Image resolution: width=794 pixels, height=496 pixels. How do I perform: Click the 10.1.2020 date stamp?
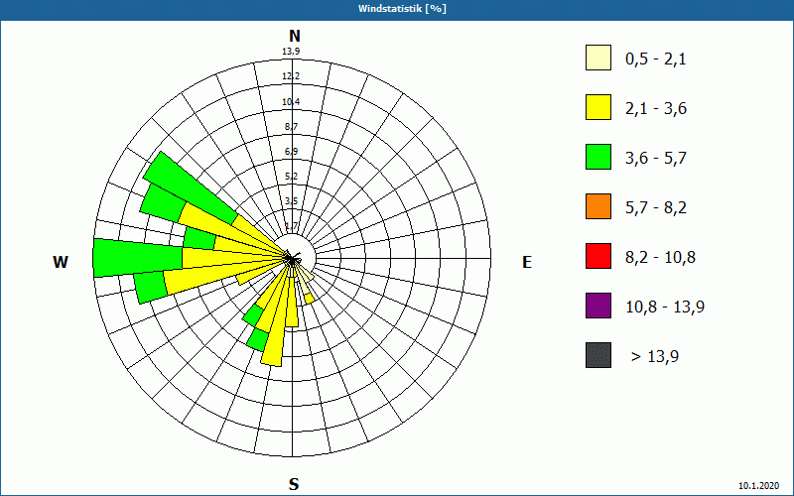[x=758, y=486]
